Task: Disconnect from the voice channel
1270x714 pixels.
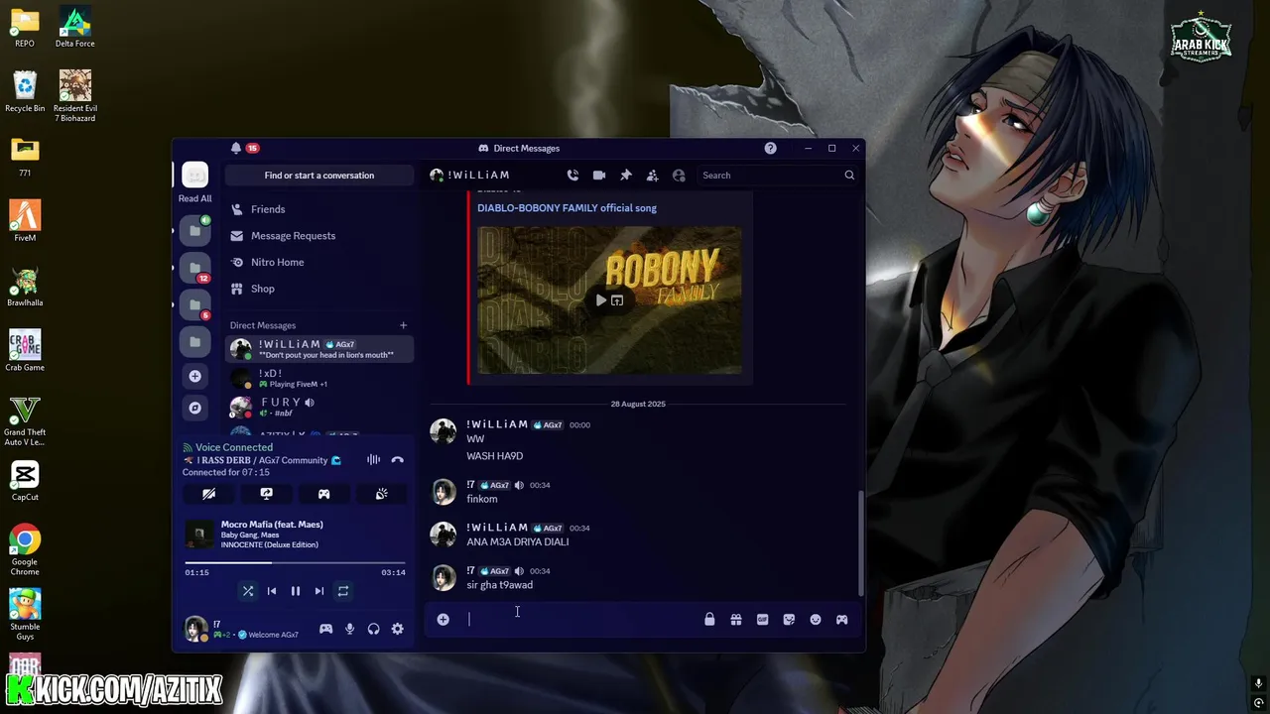Action: [x=397, y=460]
